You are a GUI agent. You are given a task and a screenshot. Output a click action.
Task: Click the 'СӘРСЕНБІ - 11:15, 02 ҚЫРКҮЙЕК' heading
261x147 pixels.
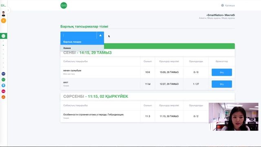[x=96, y=96]
